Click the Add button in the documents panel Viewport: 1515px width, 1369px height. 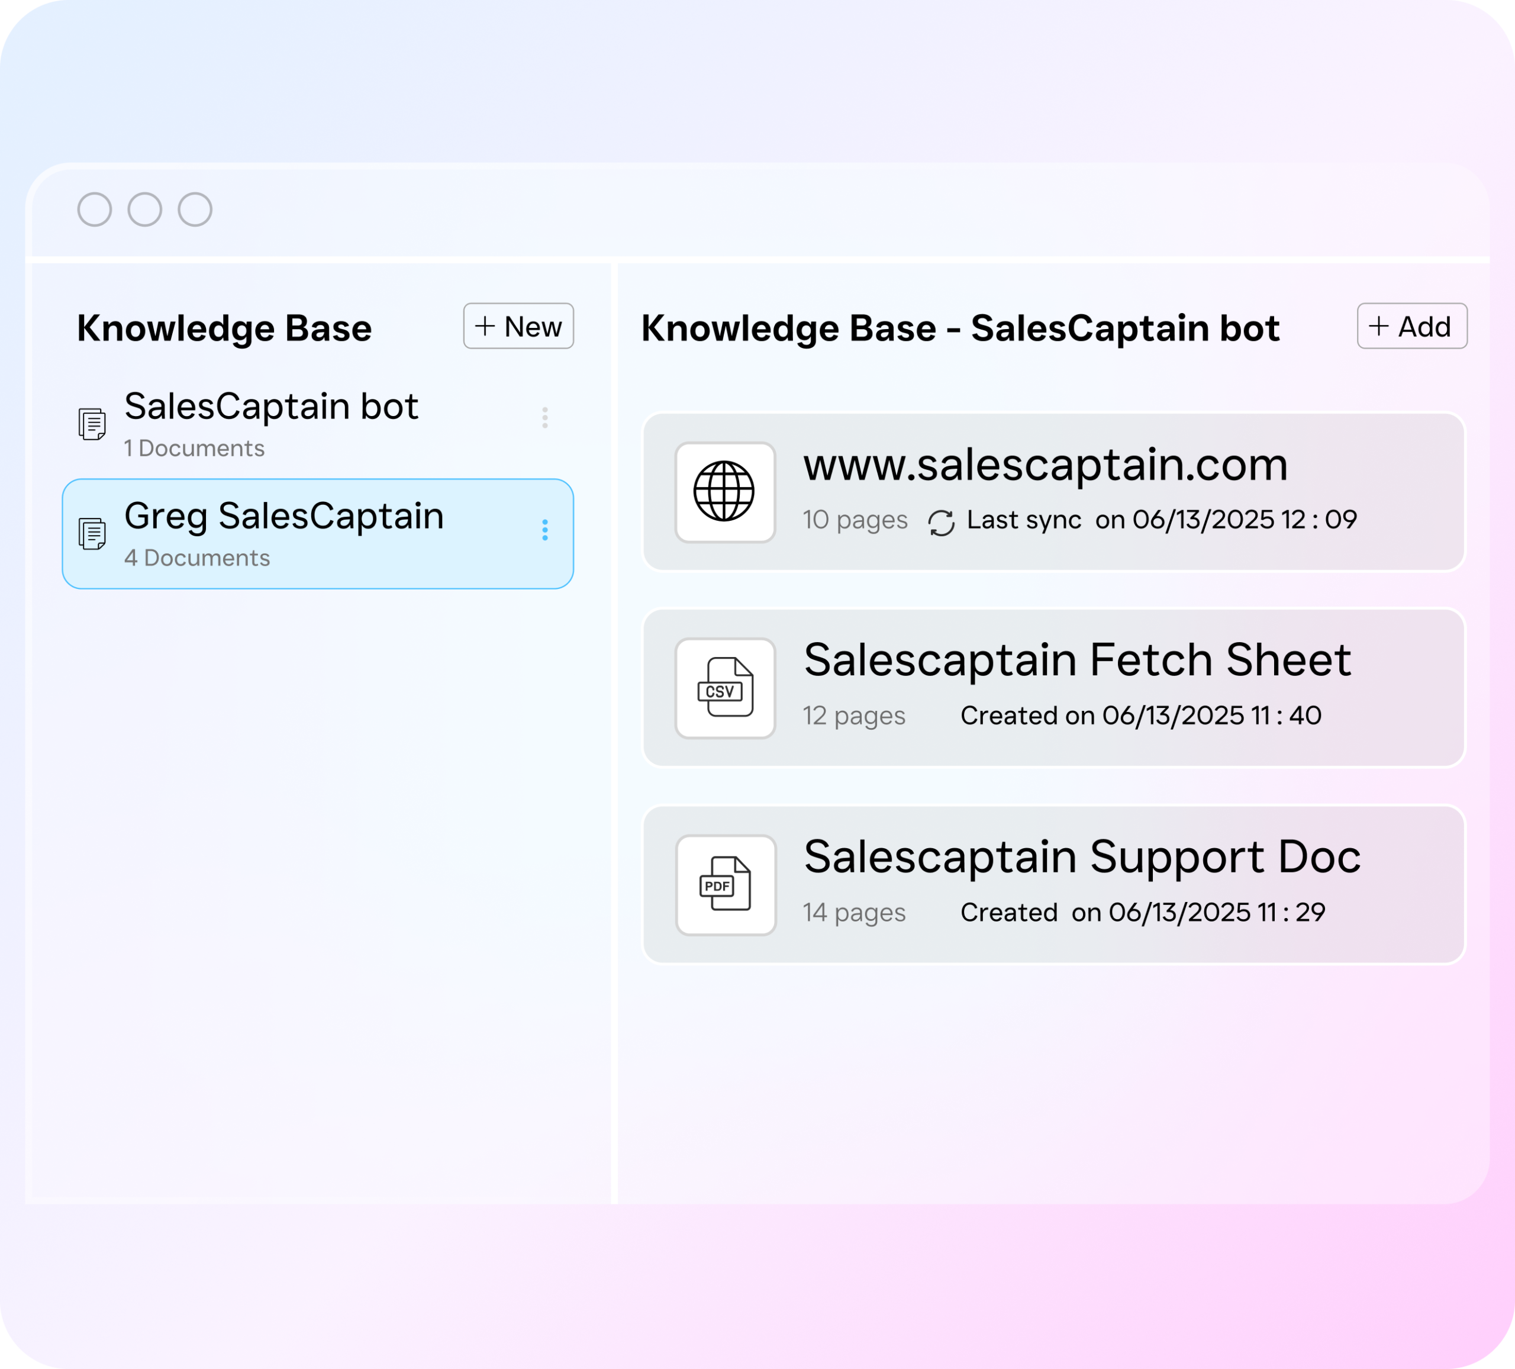click(1412, 326)
